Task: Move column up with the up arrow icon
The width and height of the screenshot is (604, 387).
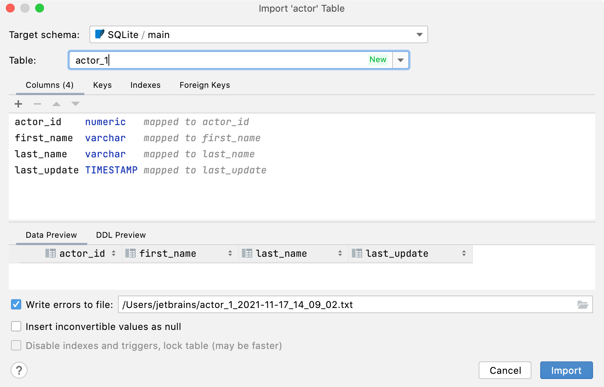Action: pyautogui.click(x=56, y=104)
